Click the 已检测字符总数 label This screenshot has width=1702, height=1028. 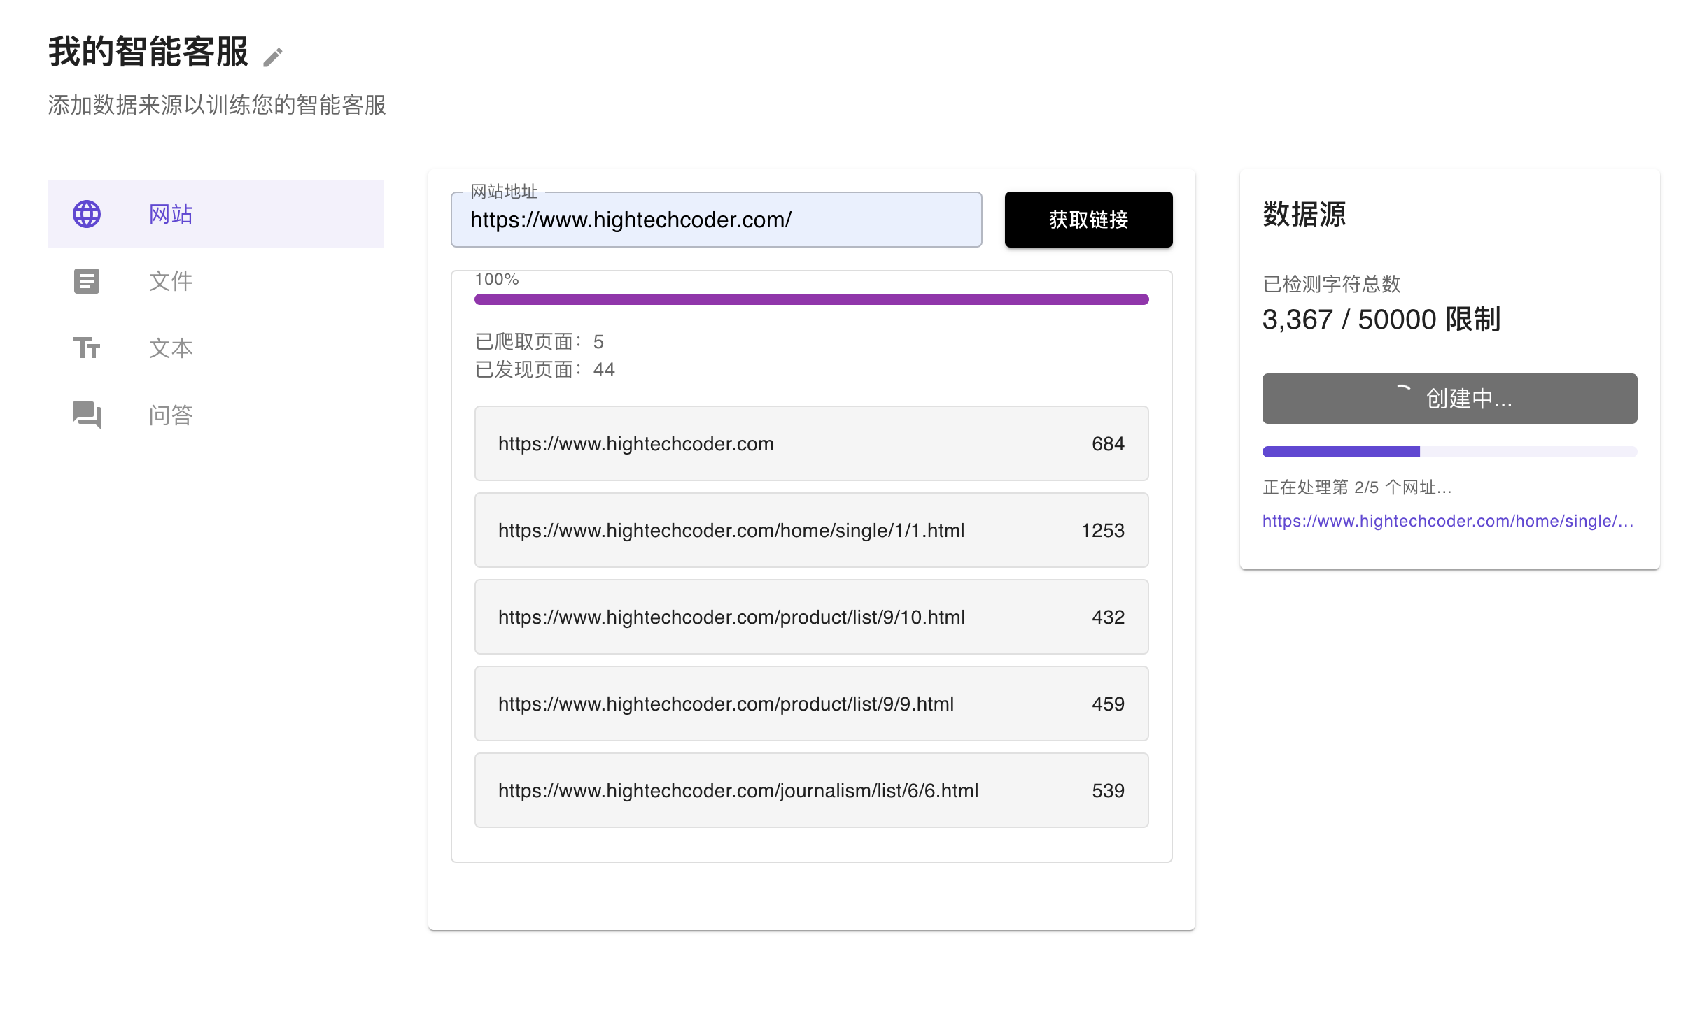(1331, 284)
